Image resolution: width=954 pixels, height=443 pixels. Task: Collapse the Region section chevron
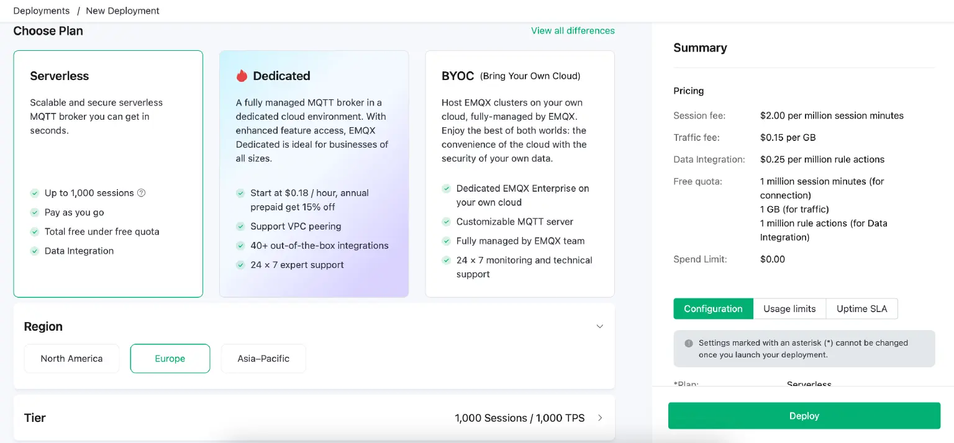[x=599, y=326]
